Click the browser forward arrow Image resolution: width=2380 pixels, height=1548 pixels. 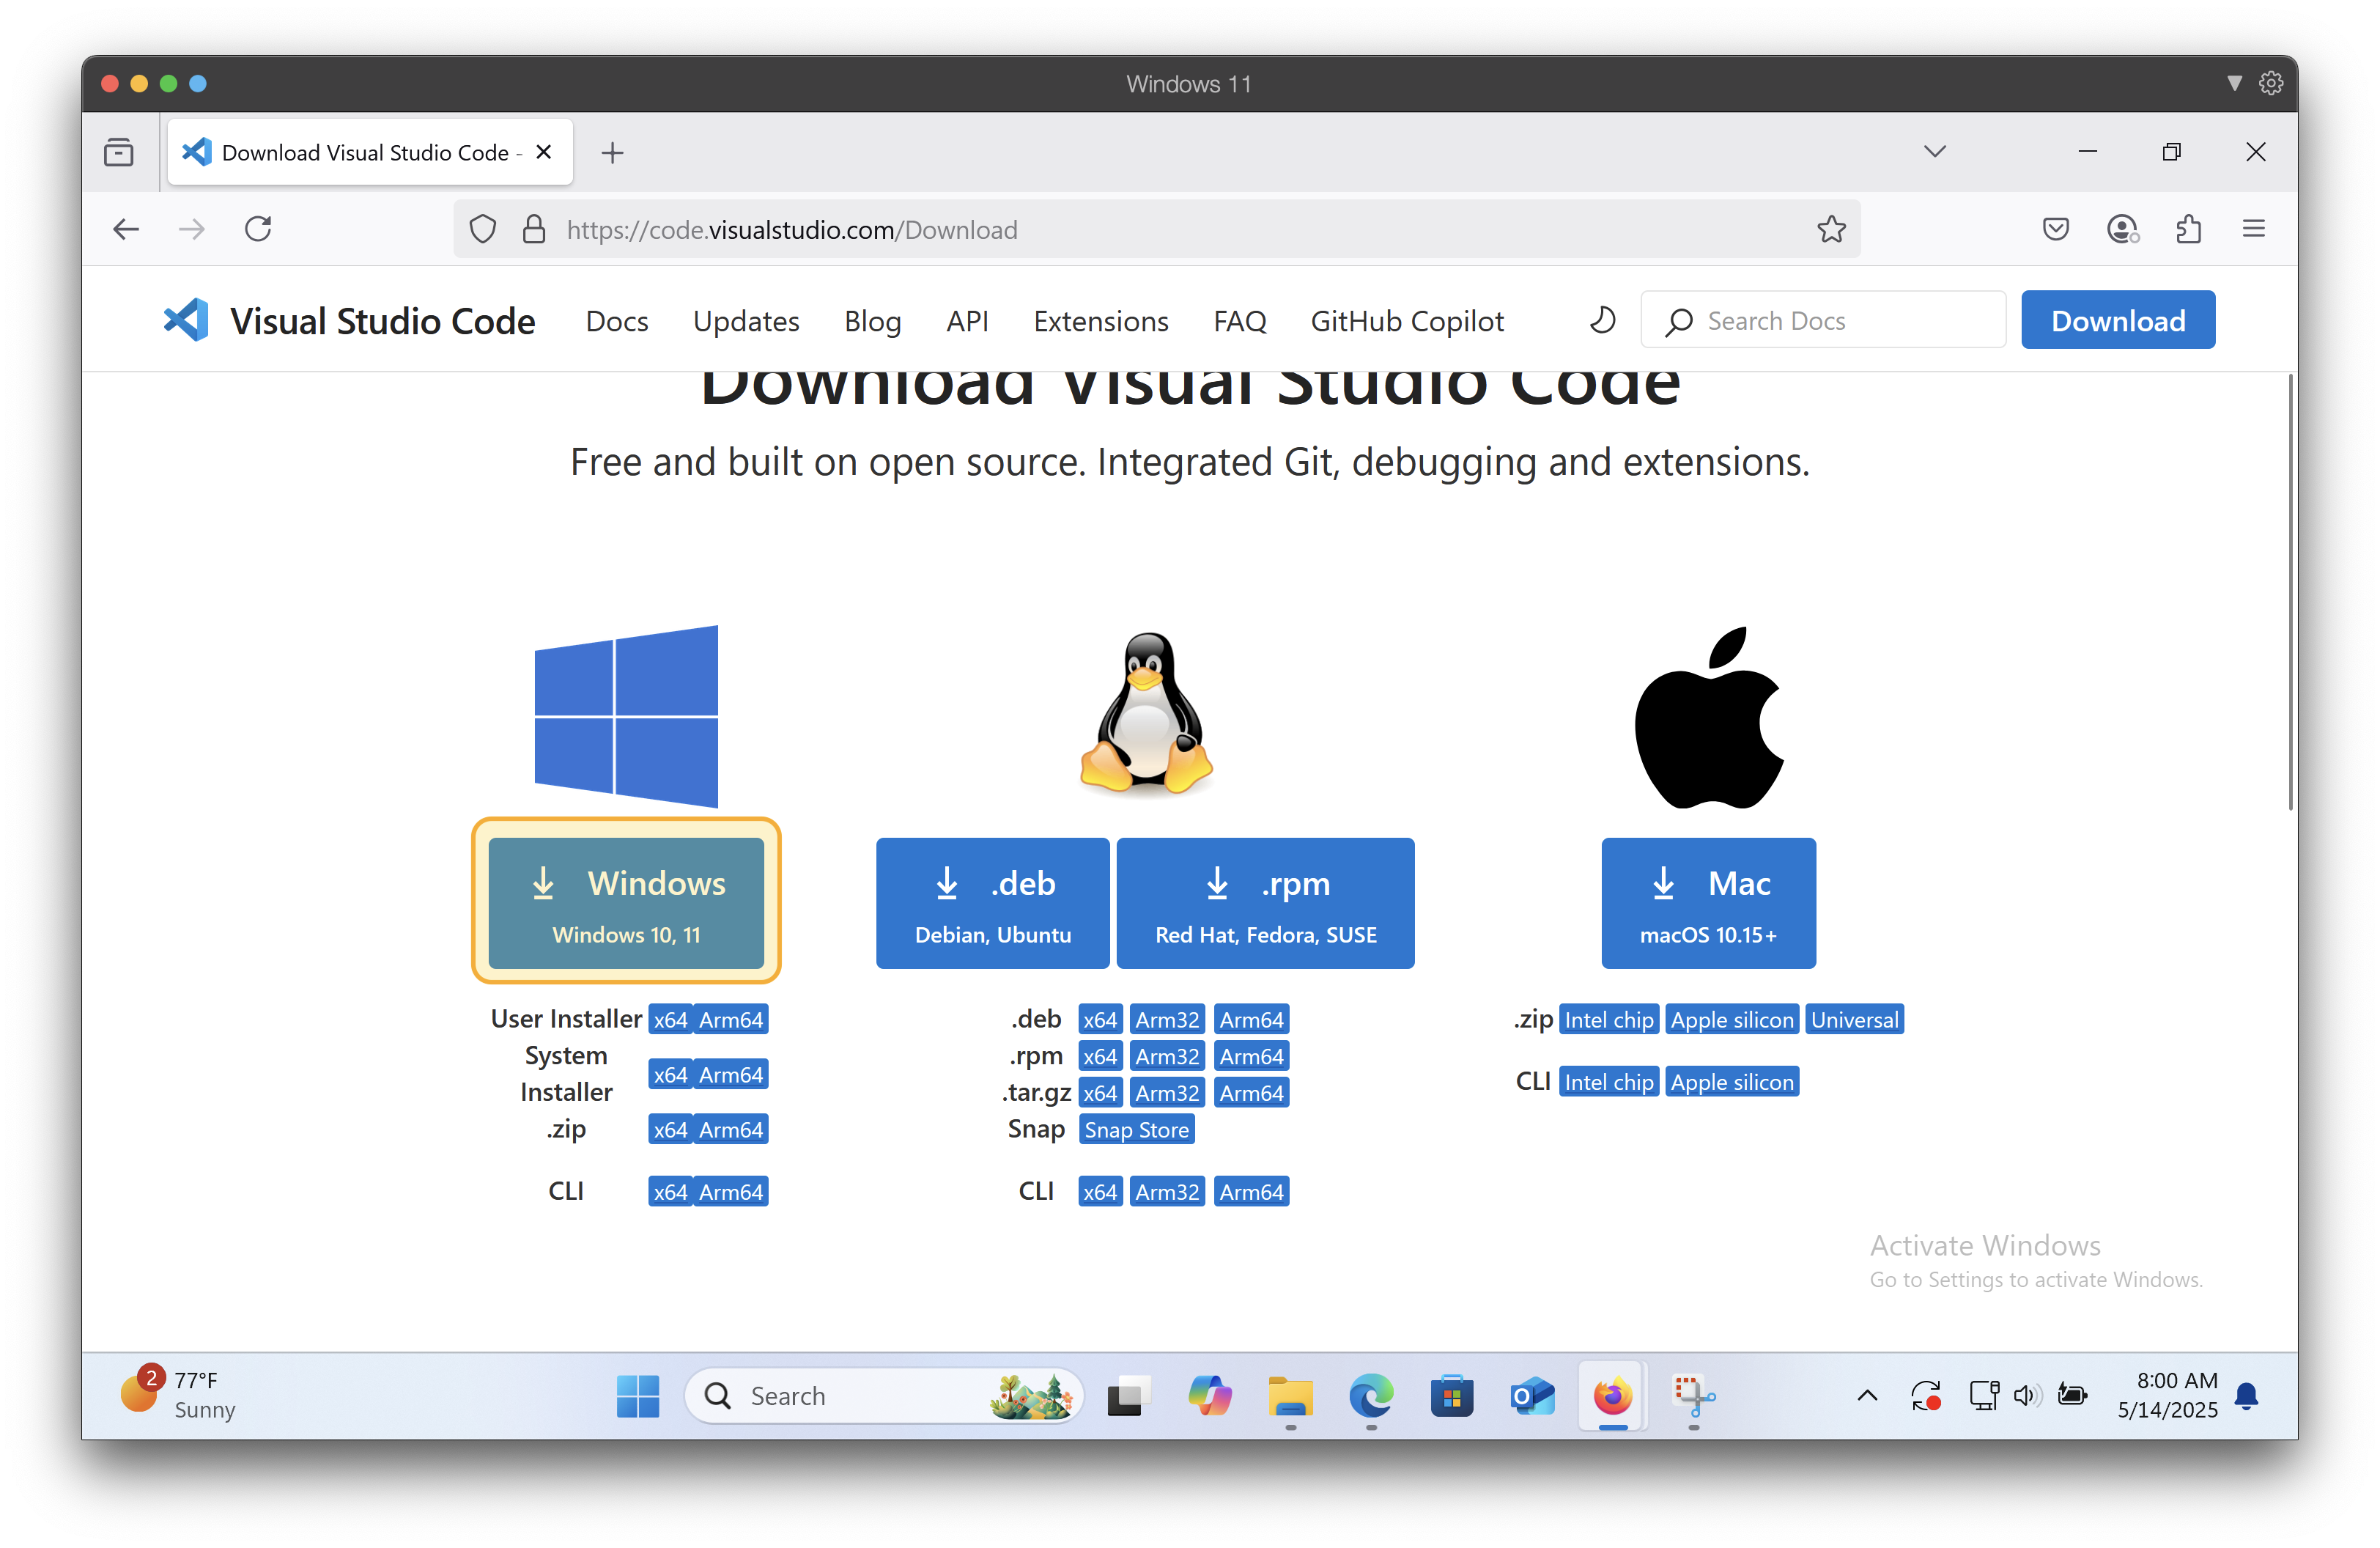click(191, 229)
